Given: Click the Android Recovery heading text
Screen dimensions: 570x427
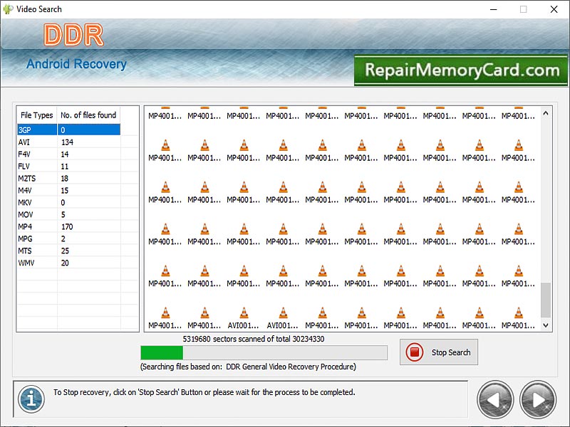Looking at the screenshot, I should [x=76, y=64].
